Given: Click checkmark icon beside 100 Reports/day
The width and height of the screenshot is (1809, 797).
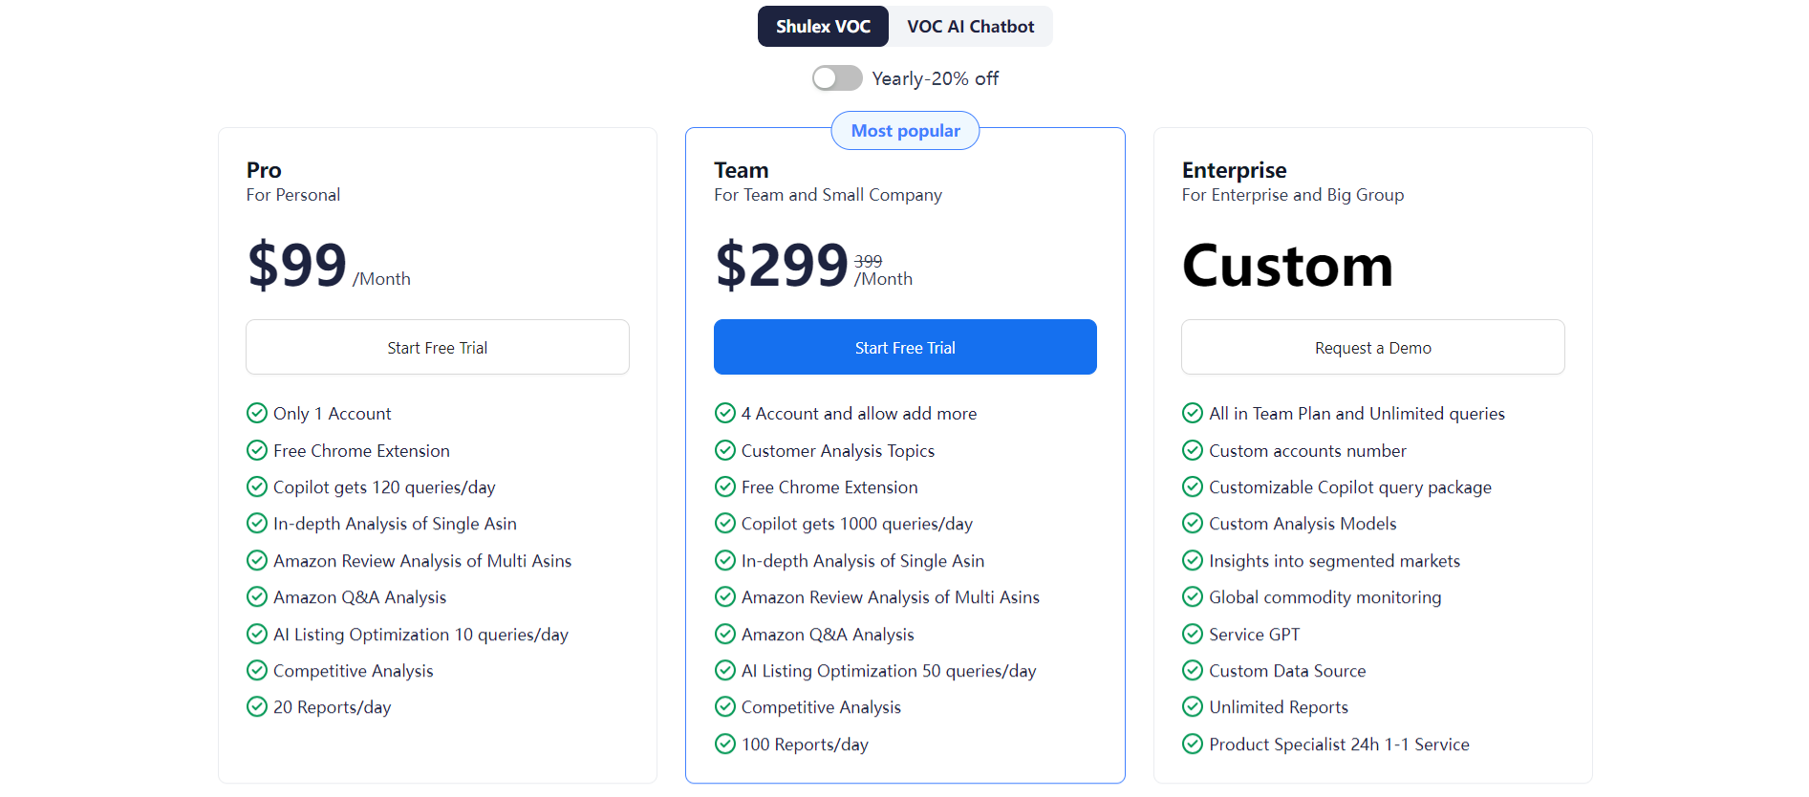Looking at the screenshot, I should 725,743.
